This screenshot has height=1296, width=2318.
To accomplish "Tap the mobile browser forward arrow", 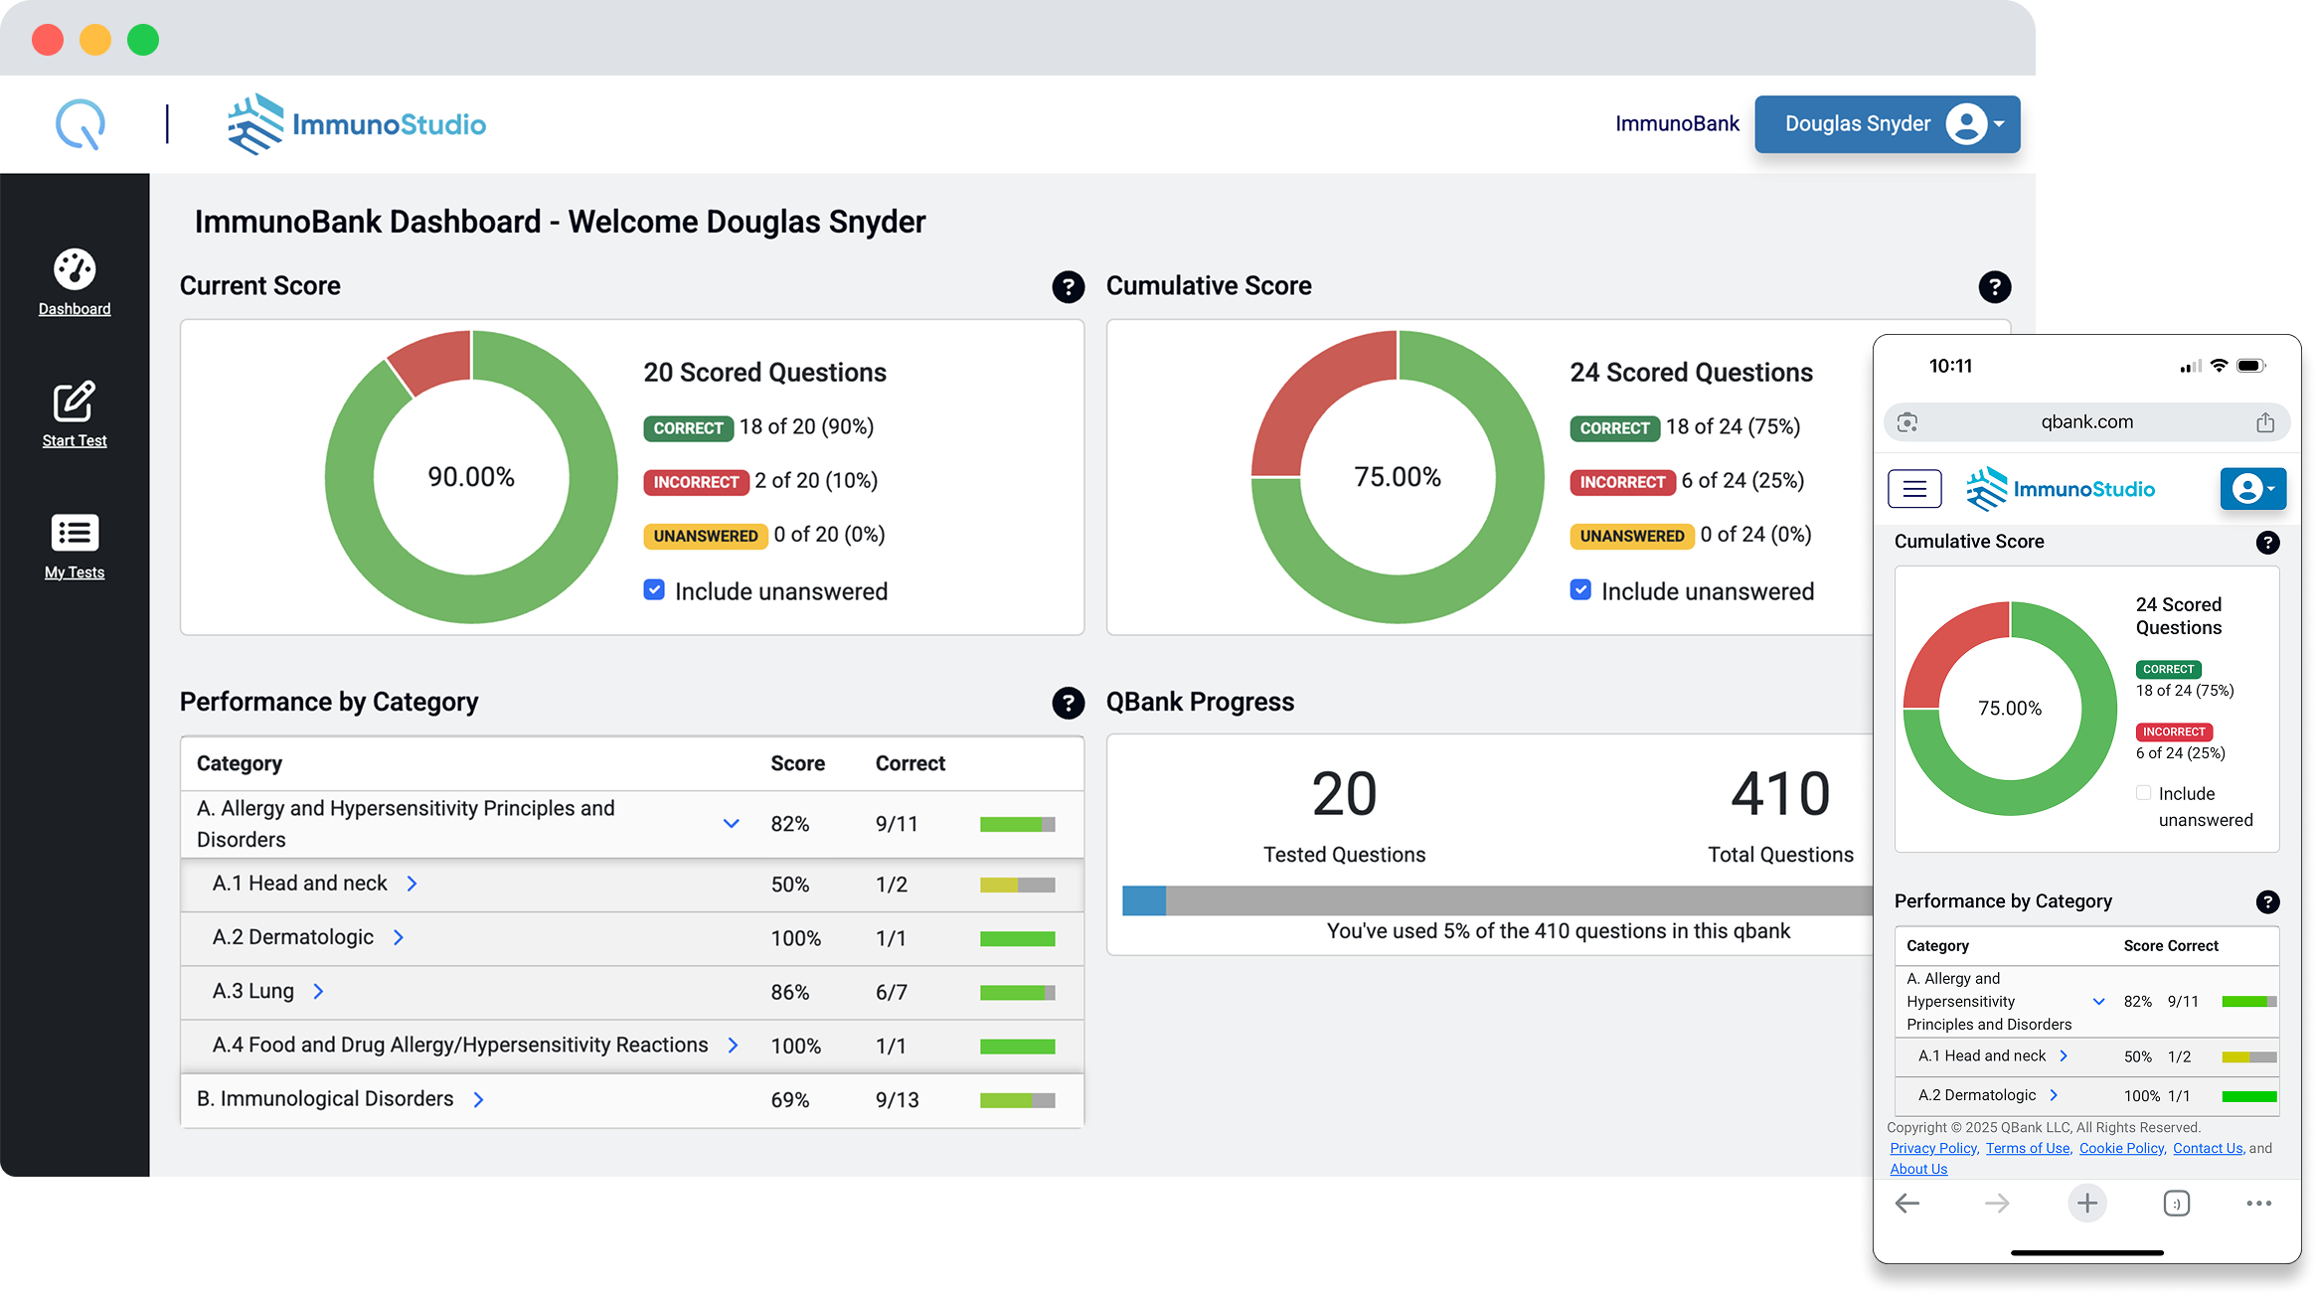I will (x=1997, y=1204).
